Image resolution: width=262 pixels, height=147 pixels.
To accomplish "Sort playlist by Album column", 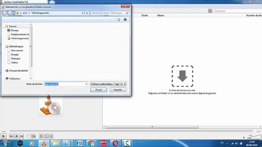I will click(160, 16).
